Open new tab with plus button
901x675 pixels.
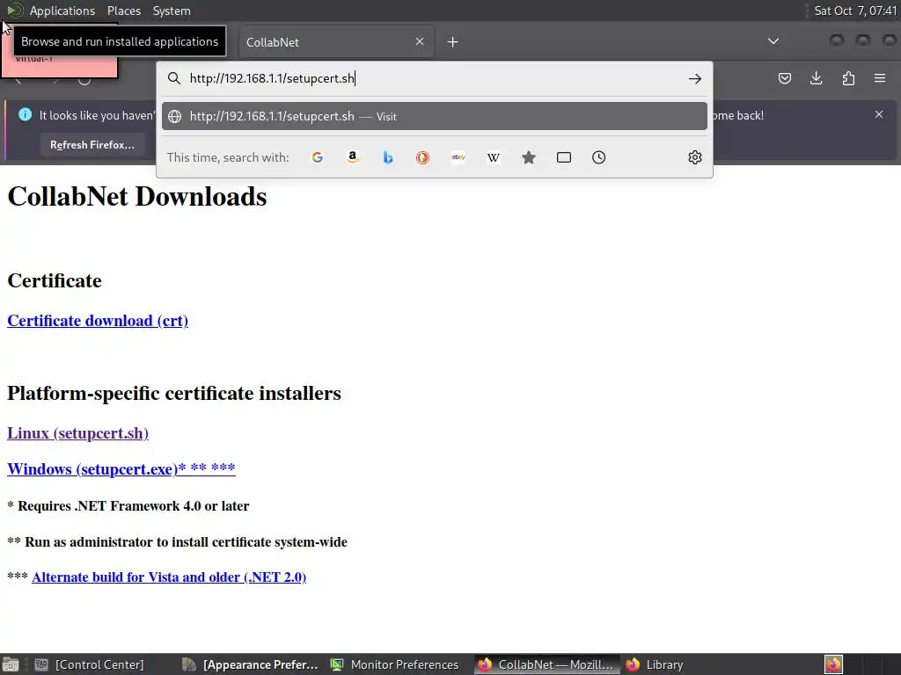453,42
